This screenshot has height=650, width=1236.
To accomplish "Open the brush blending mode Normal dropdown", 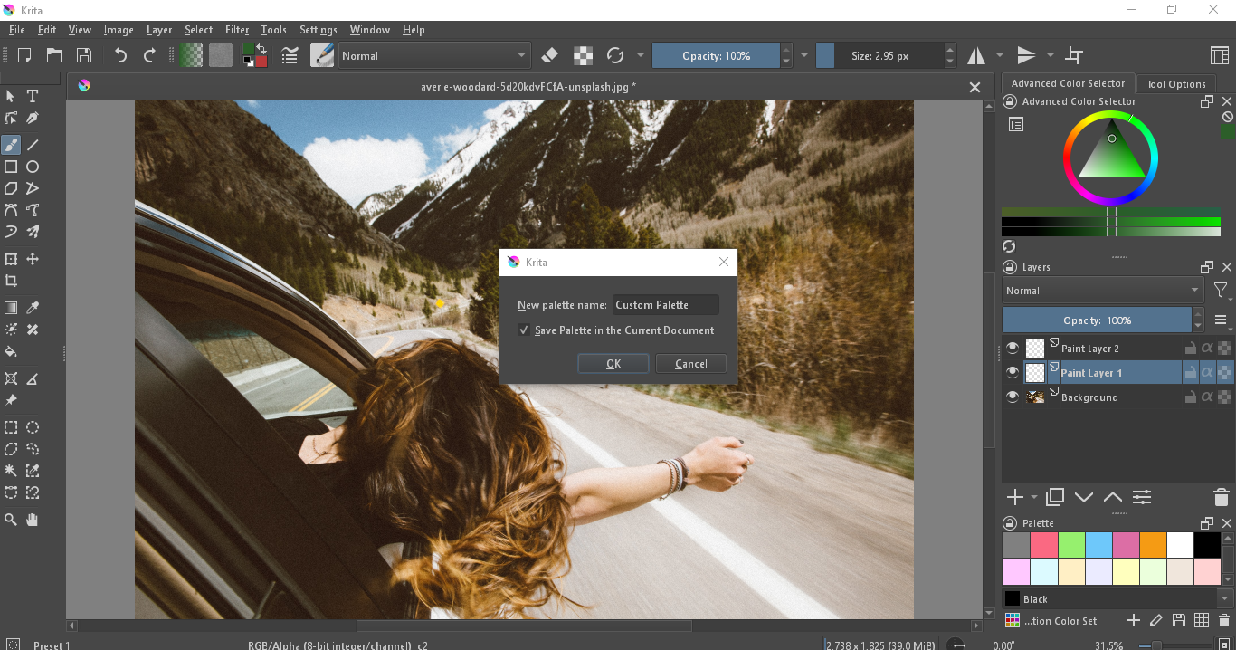I will point(433,56).
